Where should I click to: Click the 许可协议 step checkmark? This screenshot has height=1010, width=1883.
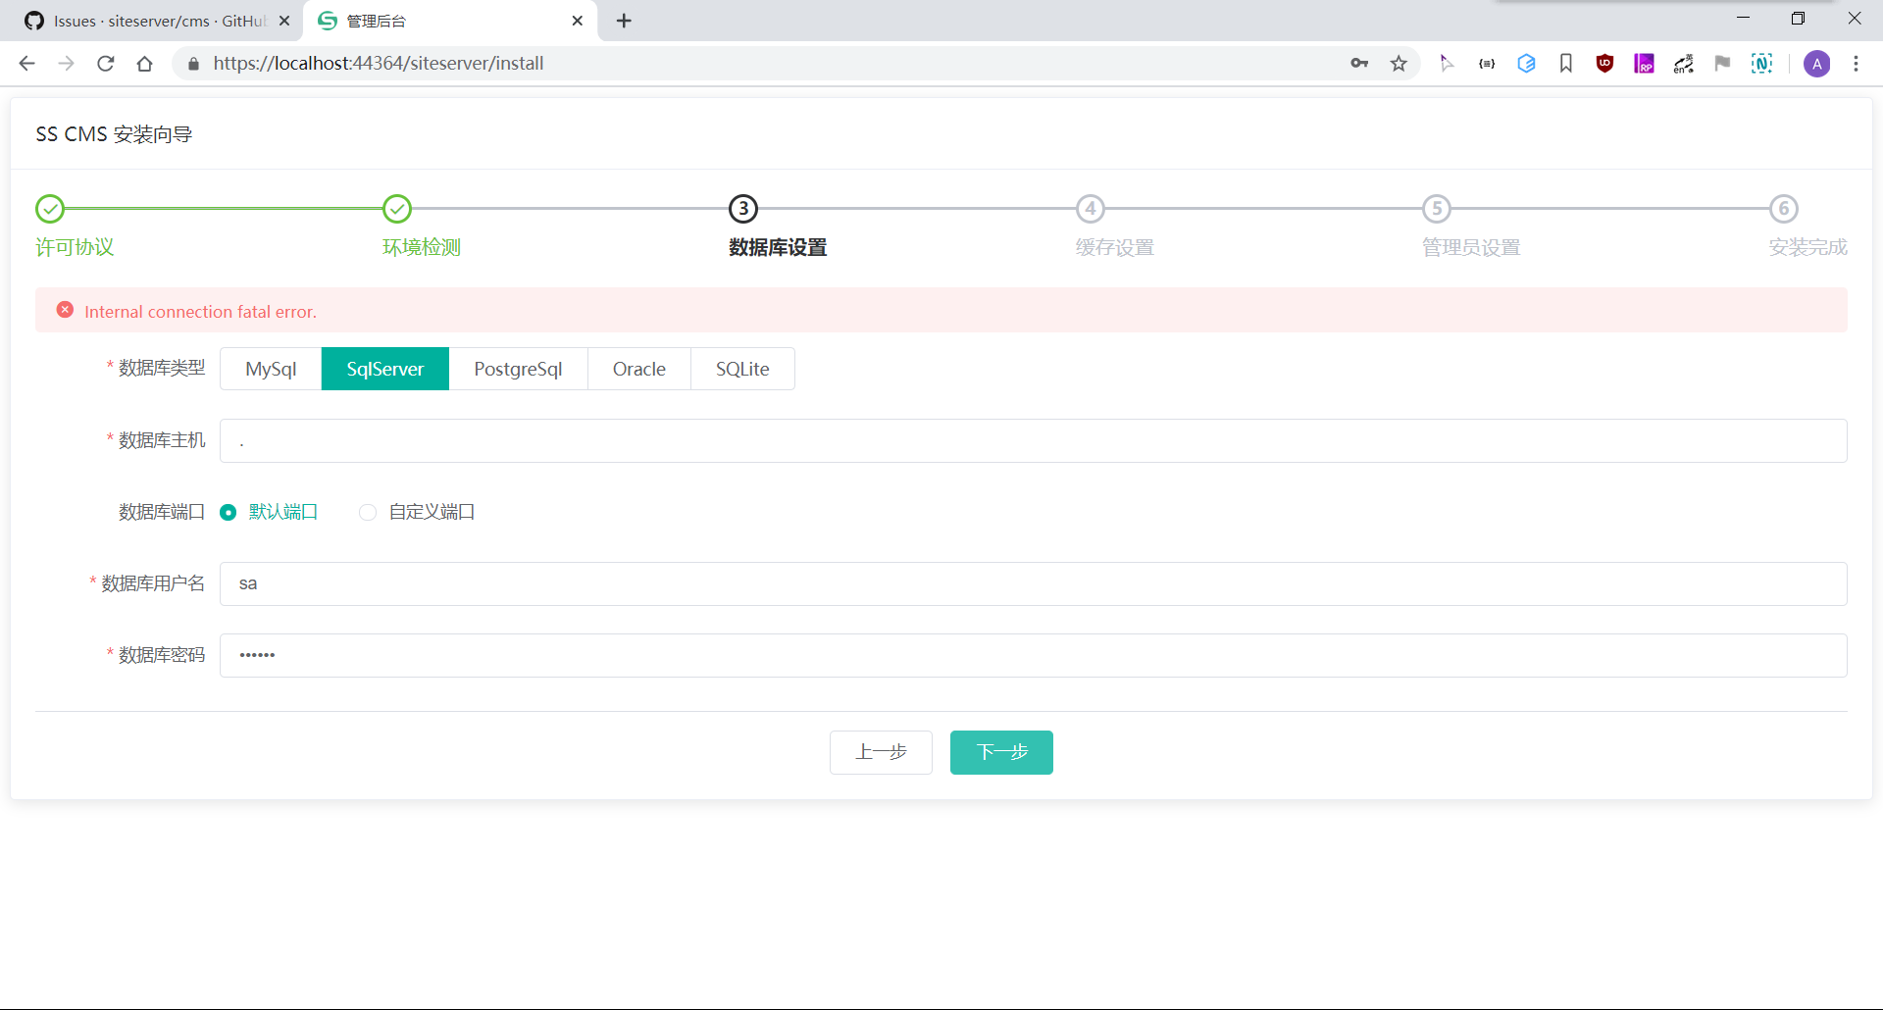(x=50, y=209)
